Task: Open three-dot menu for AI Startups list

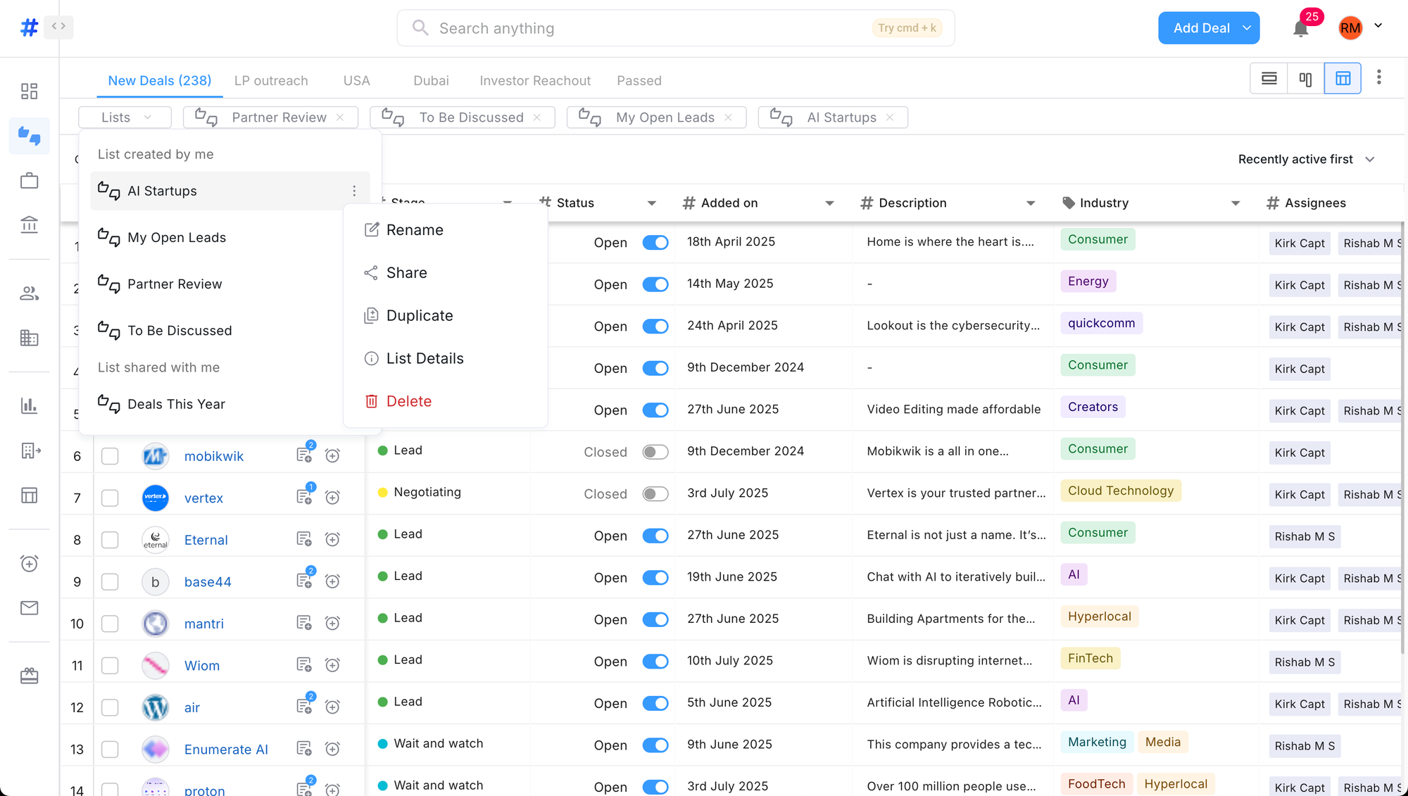Action: [x=354, y=191]
